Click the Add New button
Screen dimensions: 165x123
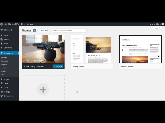[44, 30]
